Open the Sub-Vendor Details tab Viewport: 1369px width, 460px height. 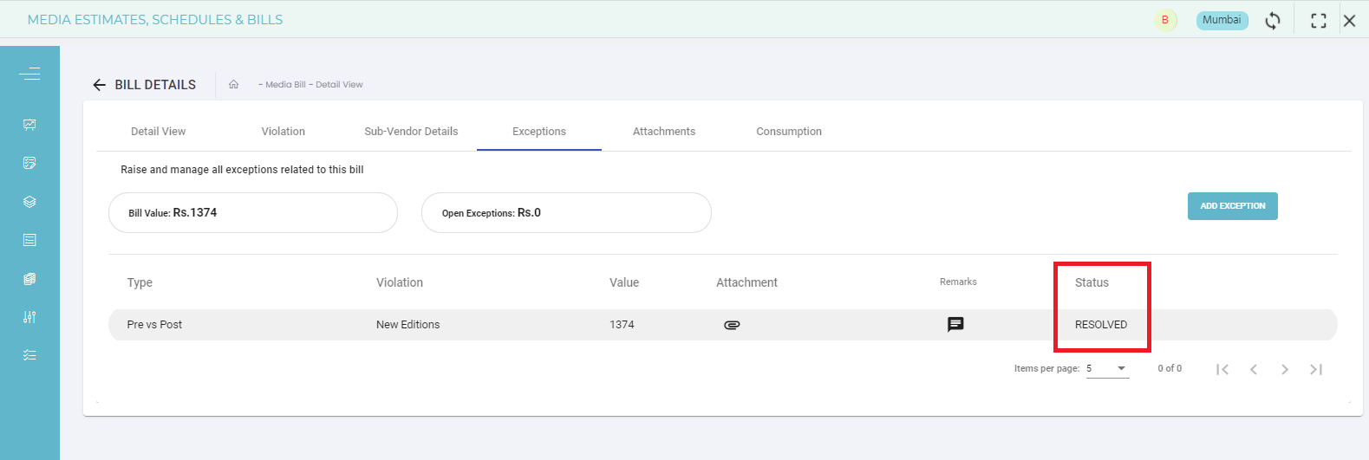(411, 132)
